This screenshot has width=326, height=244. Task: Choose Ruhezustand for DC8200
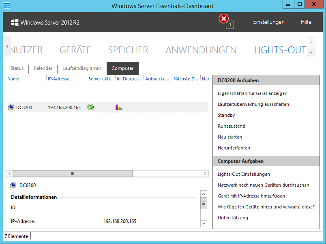coord(232,126)
